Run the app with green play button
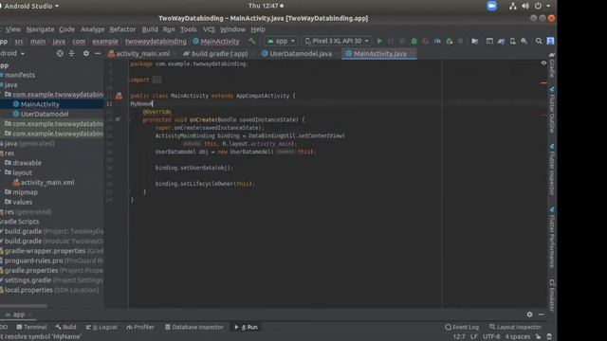 pyautogui.click(x=379, y=41)
